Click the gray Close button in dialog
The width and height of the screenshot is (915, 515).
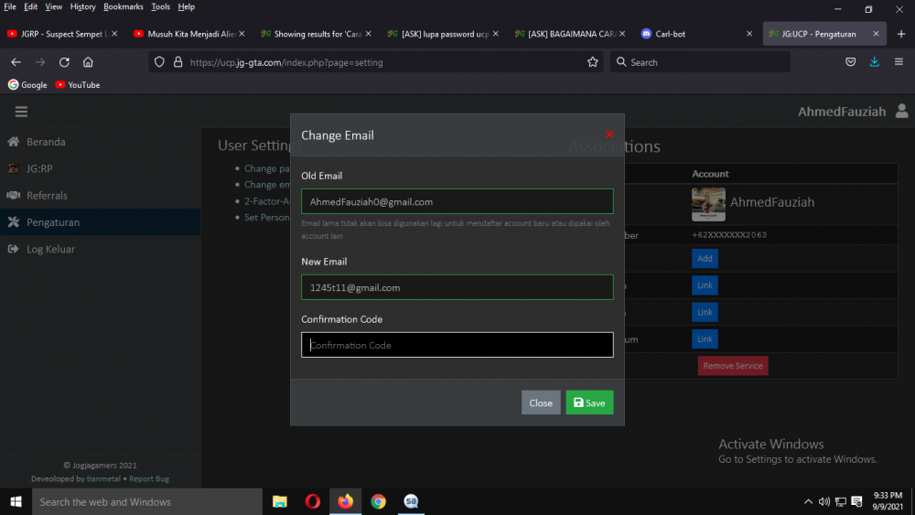click(x=541, y=402)
